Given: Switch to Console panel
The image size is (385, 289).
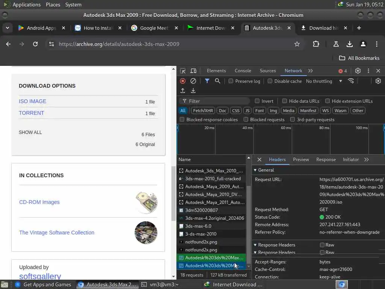Looking at the screenshot, I should tap(243, 71).
